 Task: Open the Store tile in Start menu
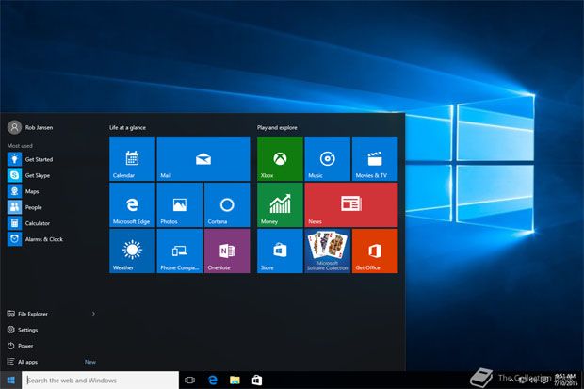coord(280,251)
